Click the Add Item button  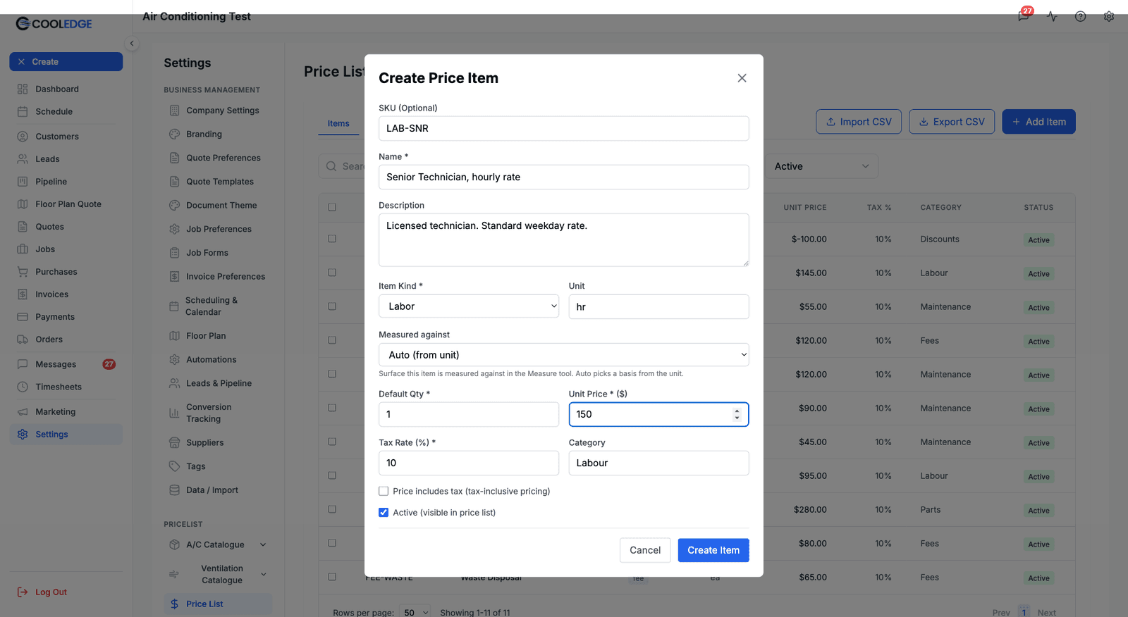point(1038,122)
